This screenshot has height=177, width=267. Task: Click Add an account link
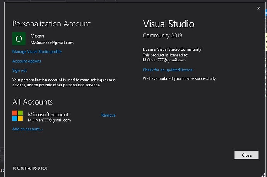click(27, 129)
